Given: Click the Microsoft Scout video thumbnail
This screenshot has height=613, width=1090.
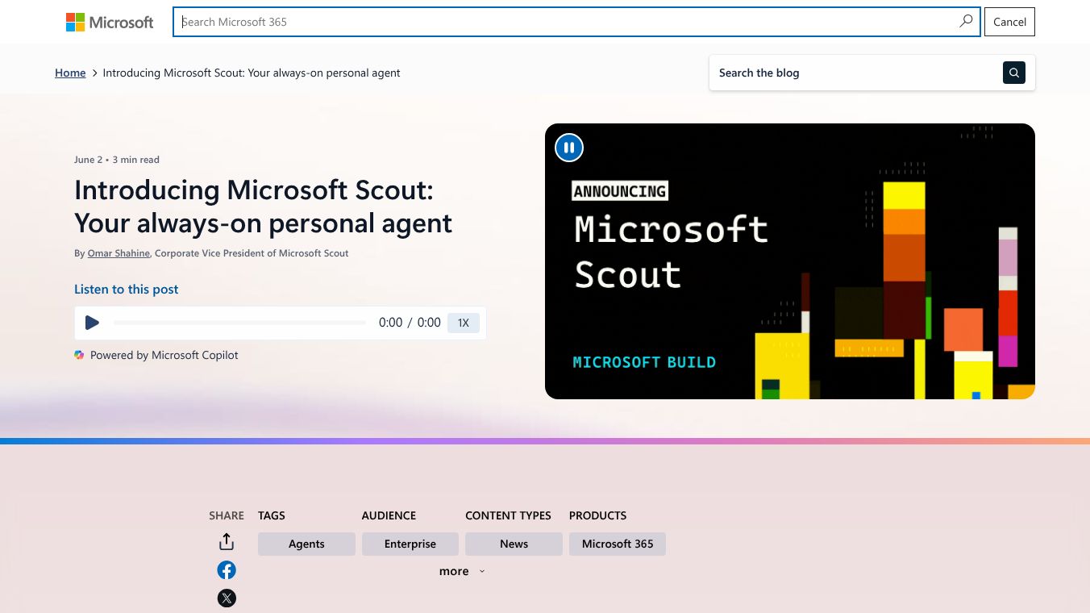Looking at the screenshot, I should (790, 261).
